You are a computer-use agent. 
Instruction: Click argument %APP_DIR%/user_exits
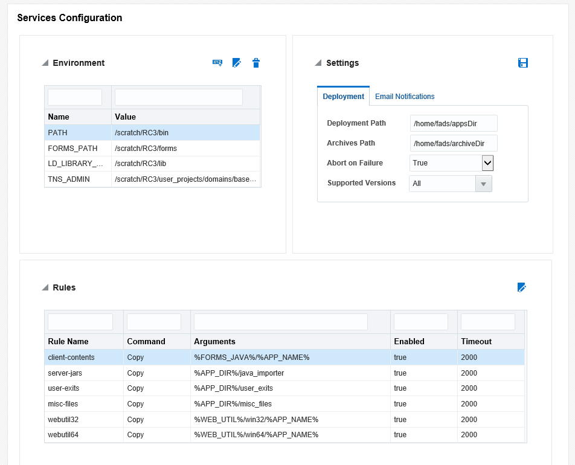click(x=233, y=388)
